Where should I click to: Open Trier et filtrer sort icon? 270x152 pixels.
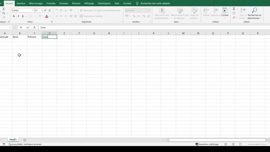(243, 13)
